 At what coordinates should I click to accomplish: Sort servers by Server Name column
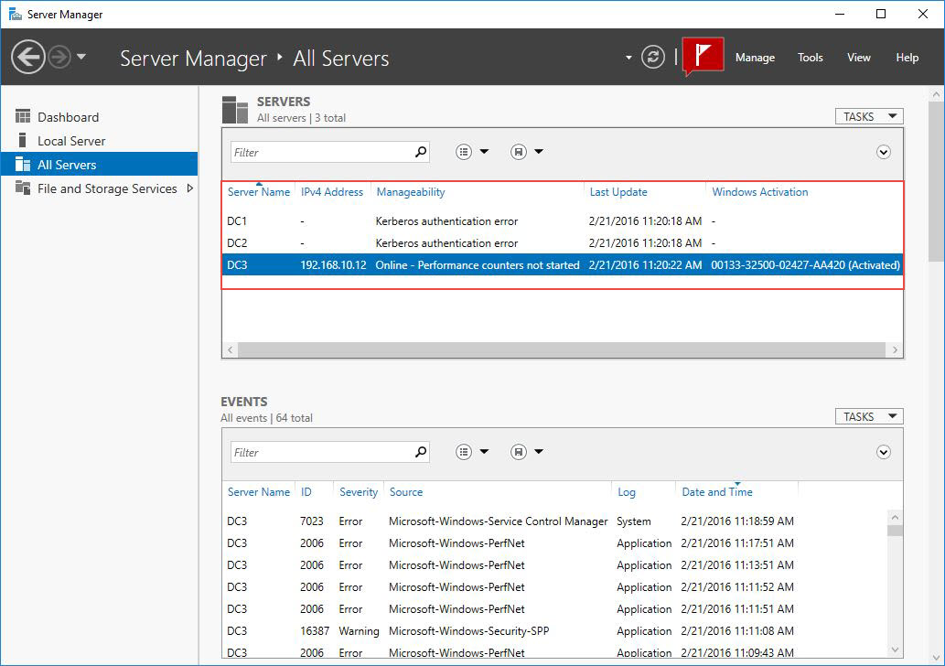258,192
